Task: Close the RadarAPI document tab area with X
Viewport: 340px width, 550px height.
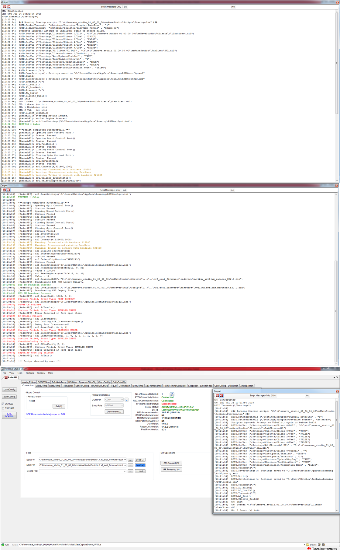Action: click(x=337, y=377)
